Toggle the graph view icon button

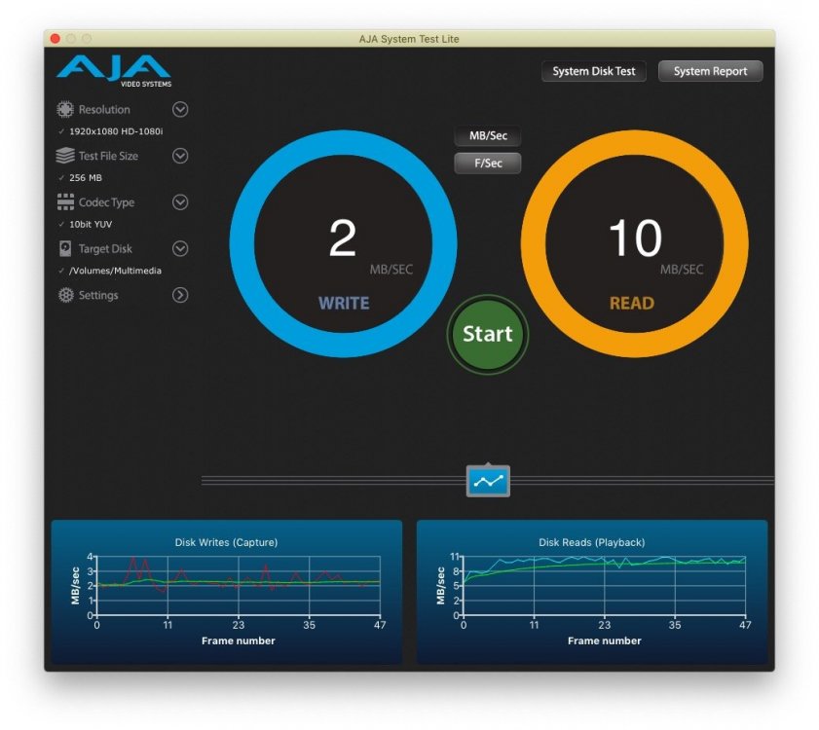488,481
